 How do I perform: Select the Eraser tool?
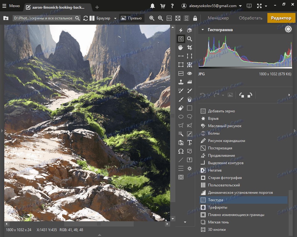181,108
